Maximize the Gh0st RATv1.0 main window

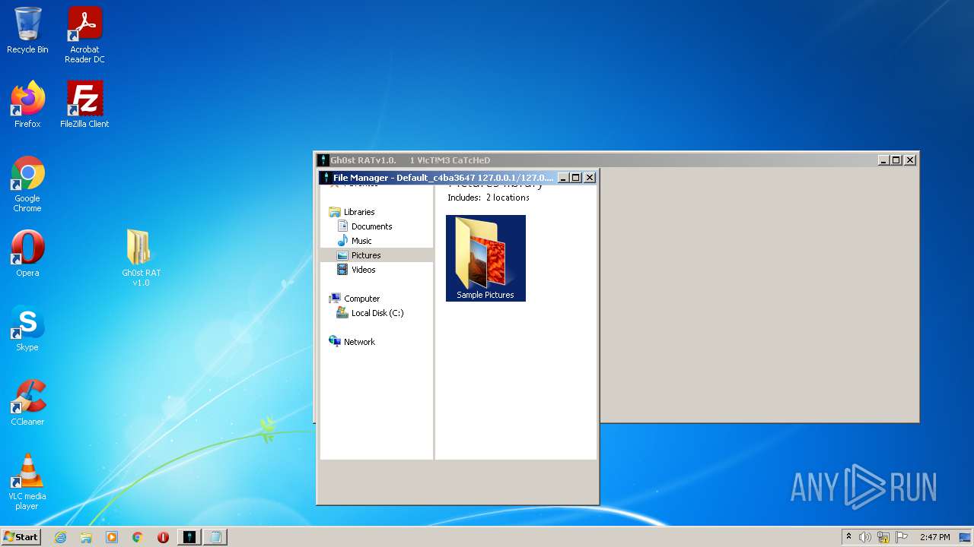896,160
